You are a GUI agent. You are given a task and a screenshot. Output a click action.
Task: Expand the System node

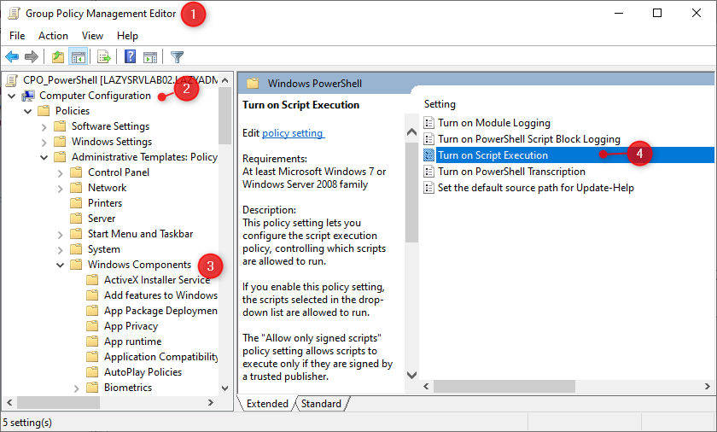61,250
